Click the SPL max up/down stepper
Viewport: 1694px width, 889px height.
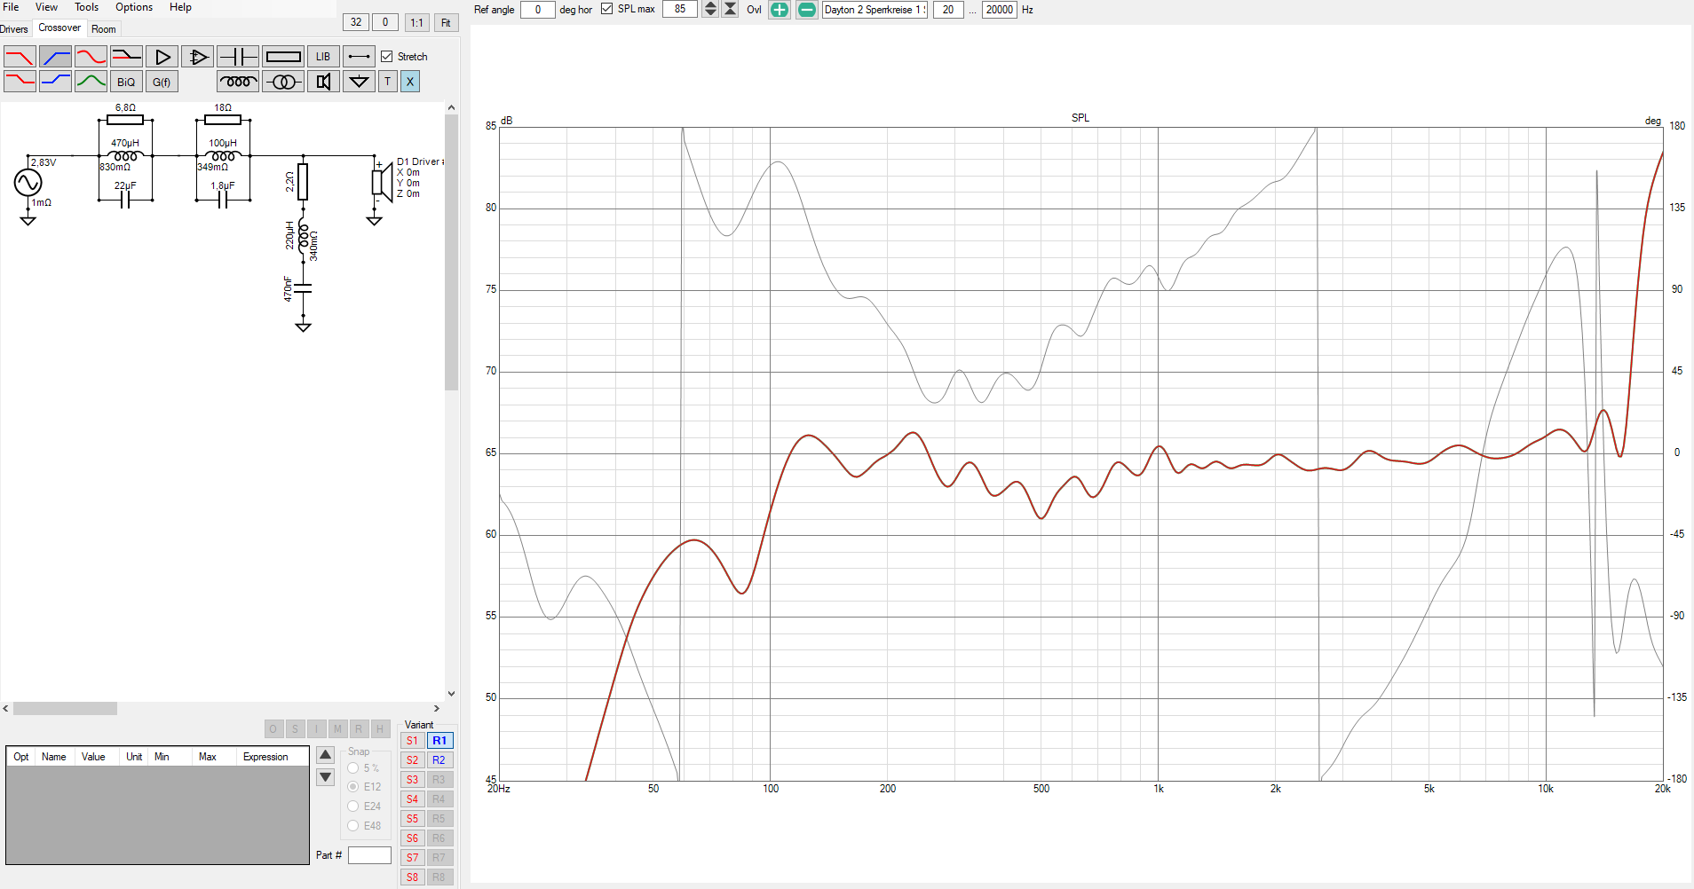tap(710, 9)
